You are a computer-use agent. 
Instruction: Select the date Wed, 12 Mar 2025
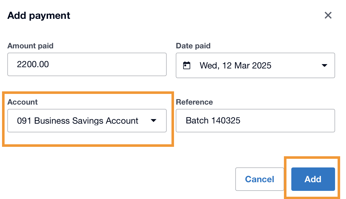(x=235, y=65)
